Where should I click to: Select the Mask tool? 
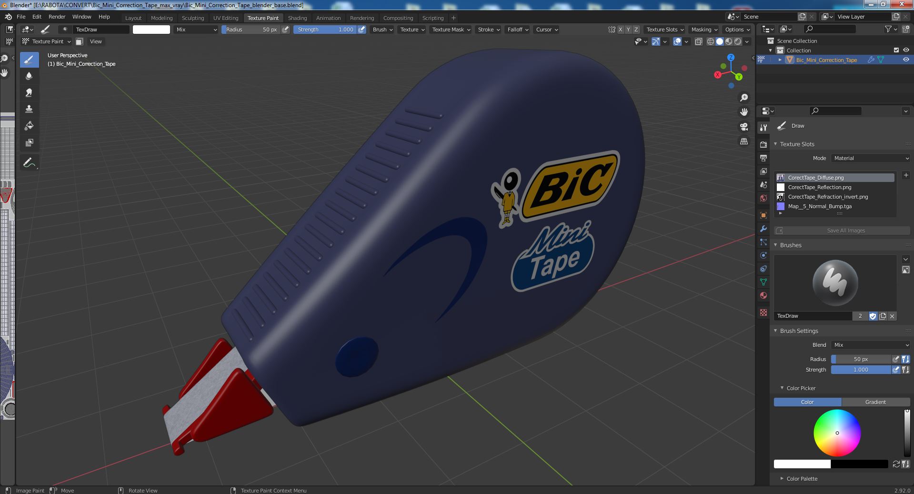tap(29, 142)
